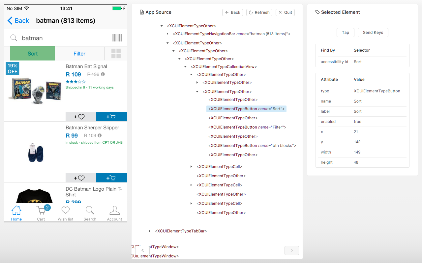Open the Search tab in bottom bar

tap(90, 213)
